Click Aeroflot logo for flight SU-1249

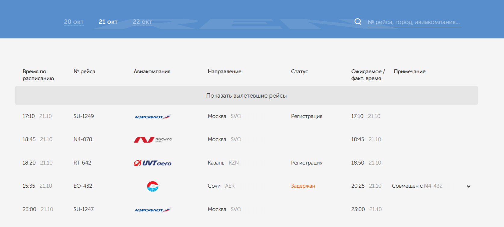153,117
